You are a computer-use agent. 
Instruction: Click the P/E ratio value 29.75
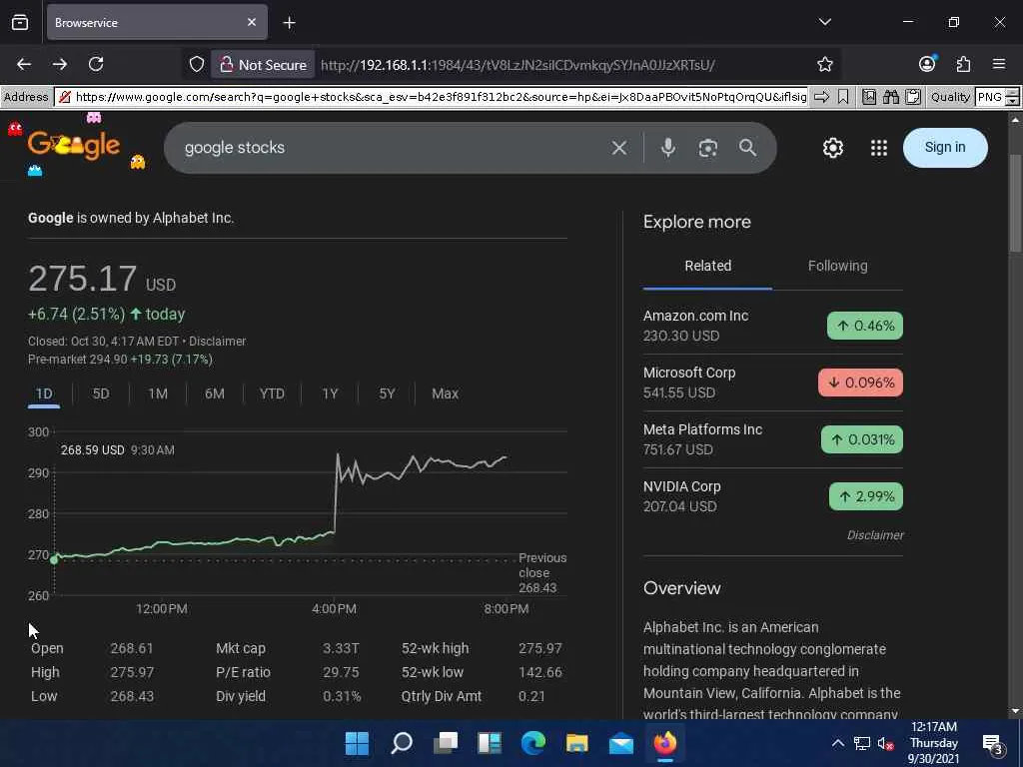tap(341, 672)
